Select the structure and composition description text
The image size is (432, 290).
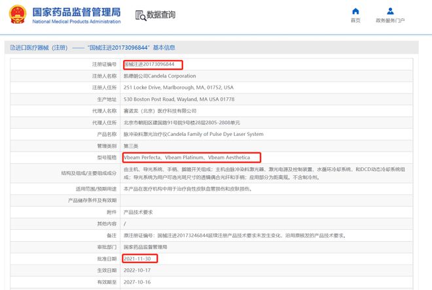click(x=264, y=173)
